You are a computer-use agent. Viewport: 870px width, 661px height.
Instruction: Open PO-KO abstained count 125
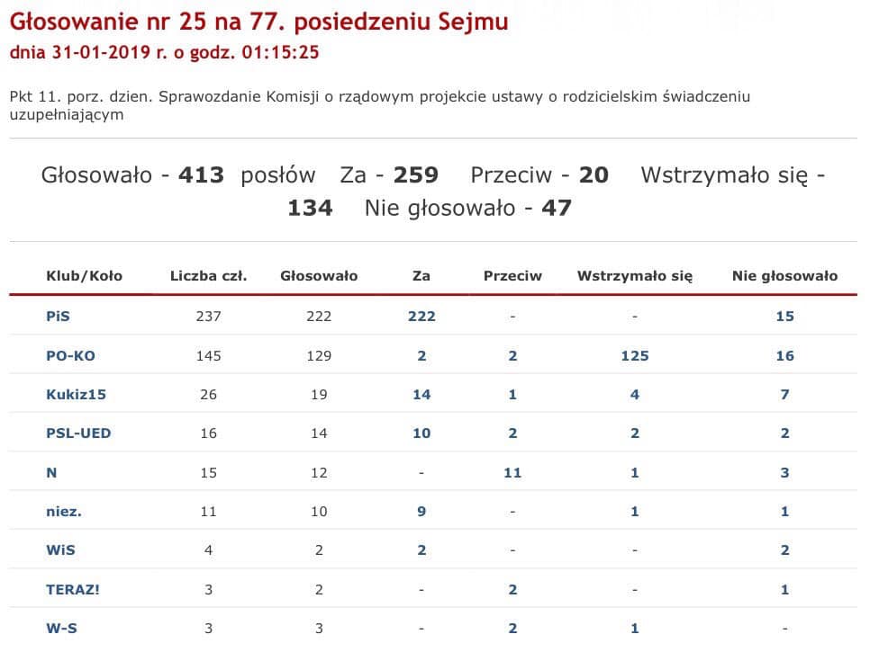(x=634, y=355)
